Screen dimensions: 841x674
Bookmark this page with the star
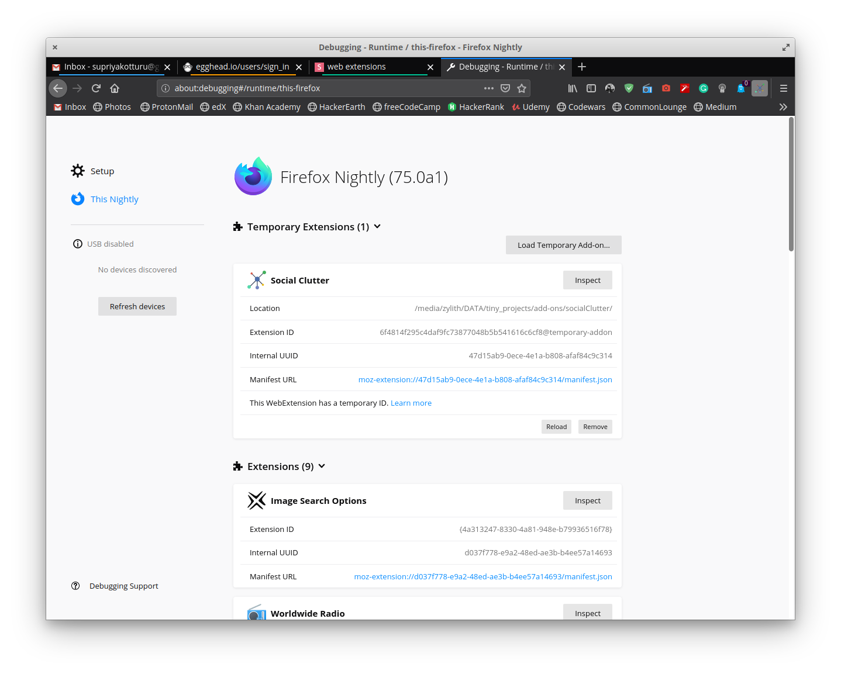522,88
